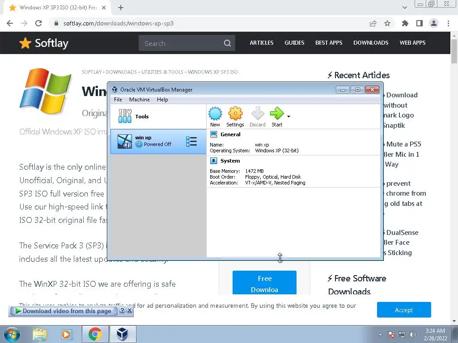Click DOWNLOADS breadcrumb link
This screenshot has width=458, height=343.
coord(121,72)
